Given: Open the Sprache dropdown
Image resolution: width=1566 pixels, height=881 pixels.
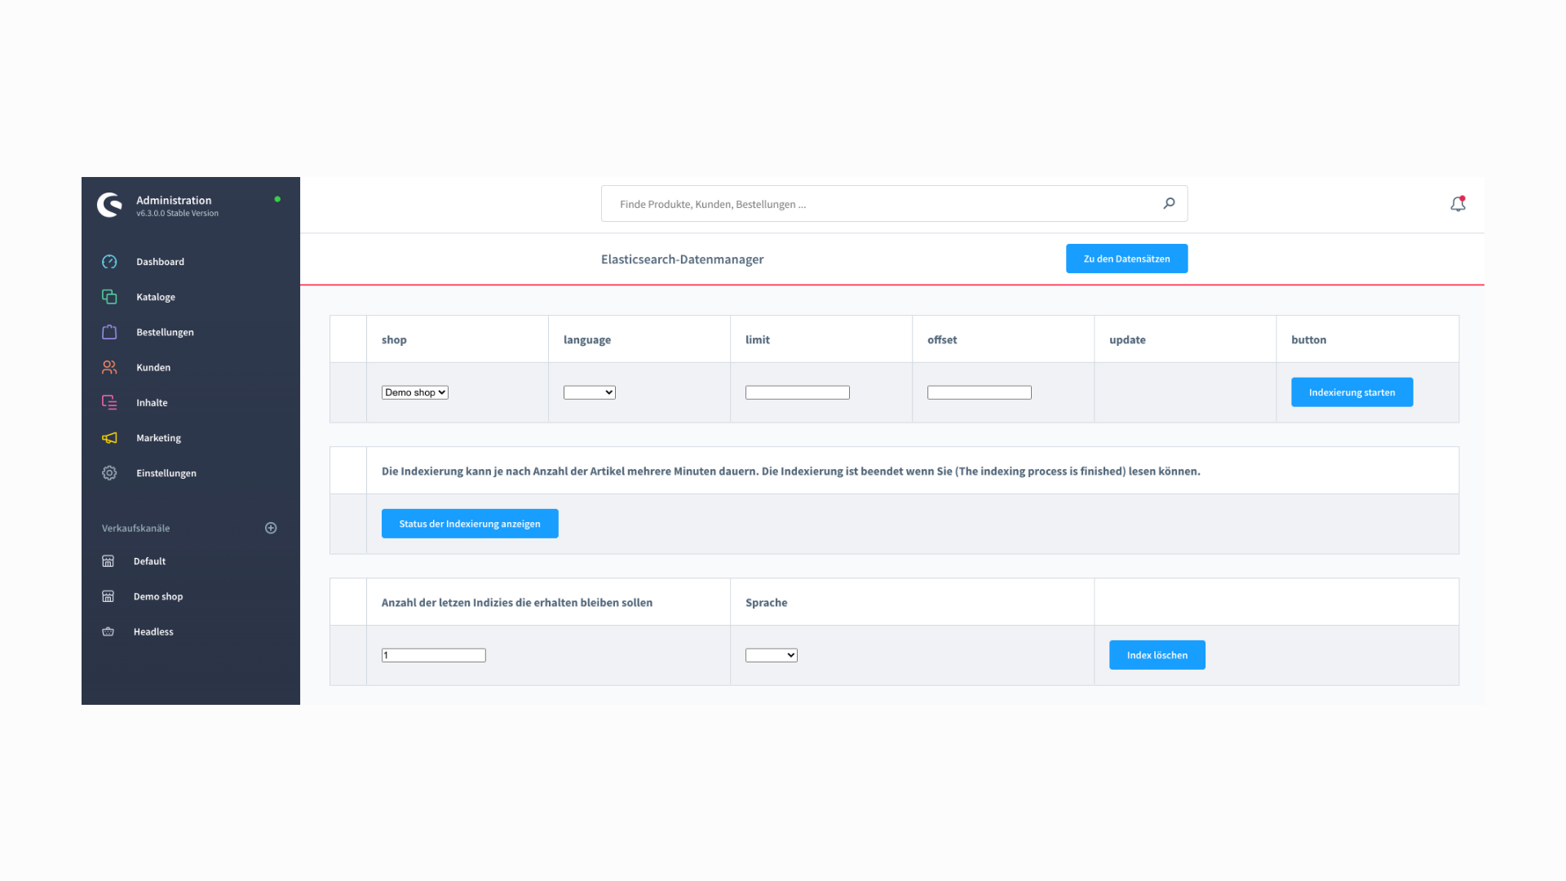Looking at the screenshot, I should click(771, 655).
